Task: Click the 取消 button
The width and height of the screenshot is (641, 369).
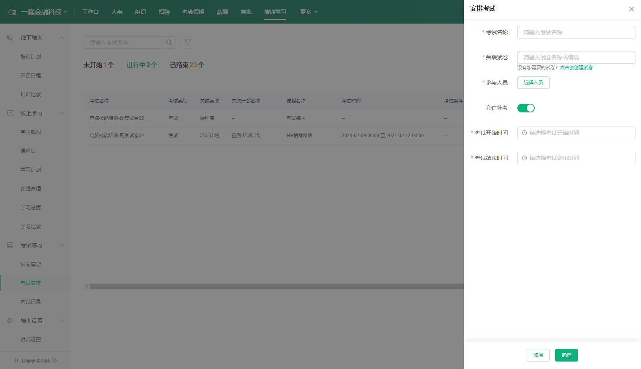Action: coord(538,355)
